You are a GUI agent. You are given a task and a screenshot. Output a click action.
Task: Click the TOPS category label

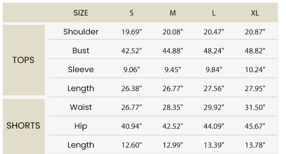(x=23, y=60)
